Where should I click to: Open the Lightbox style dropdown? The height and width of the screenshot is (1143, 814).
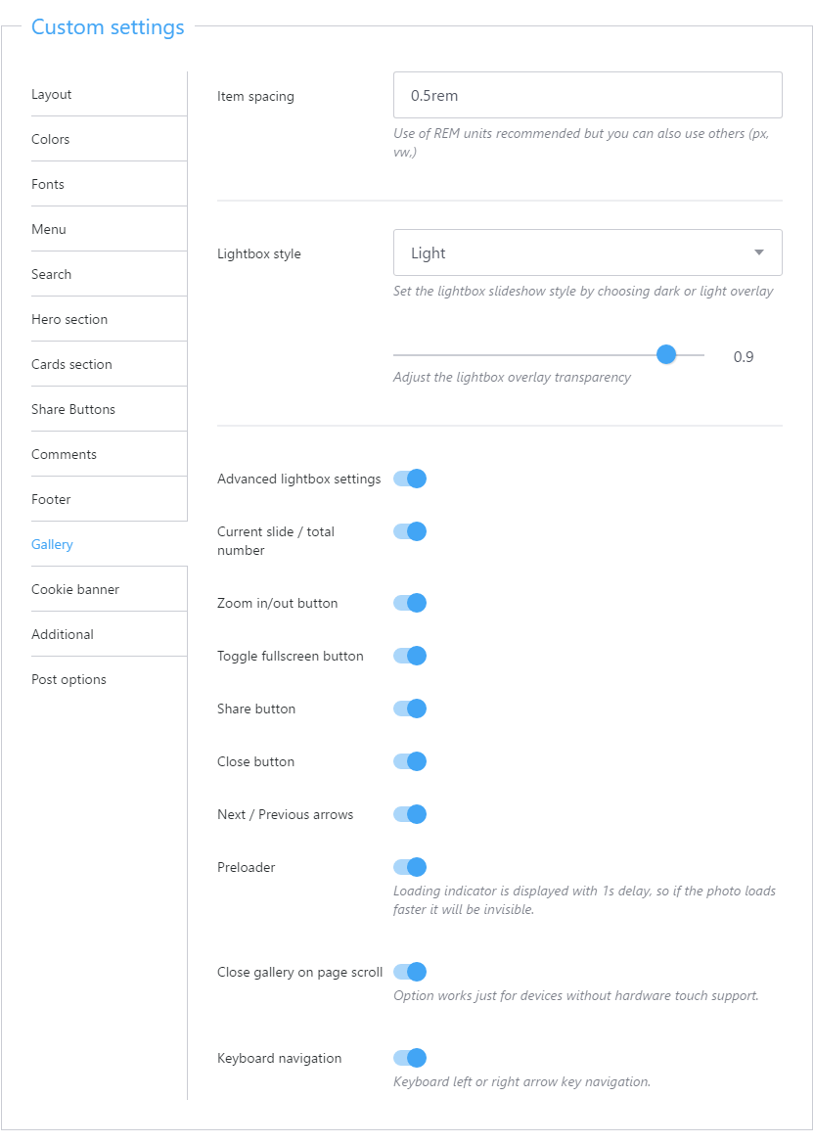(x=587, y=252)
